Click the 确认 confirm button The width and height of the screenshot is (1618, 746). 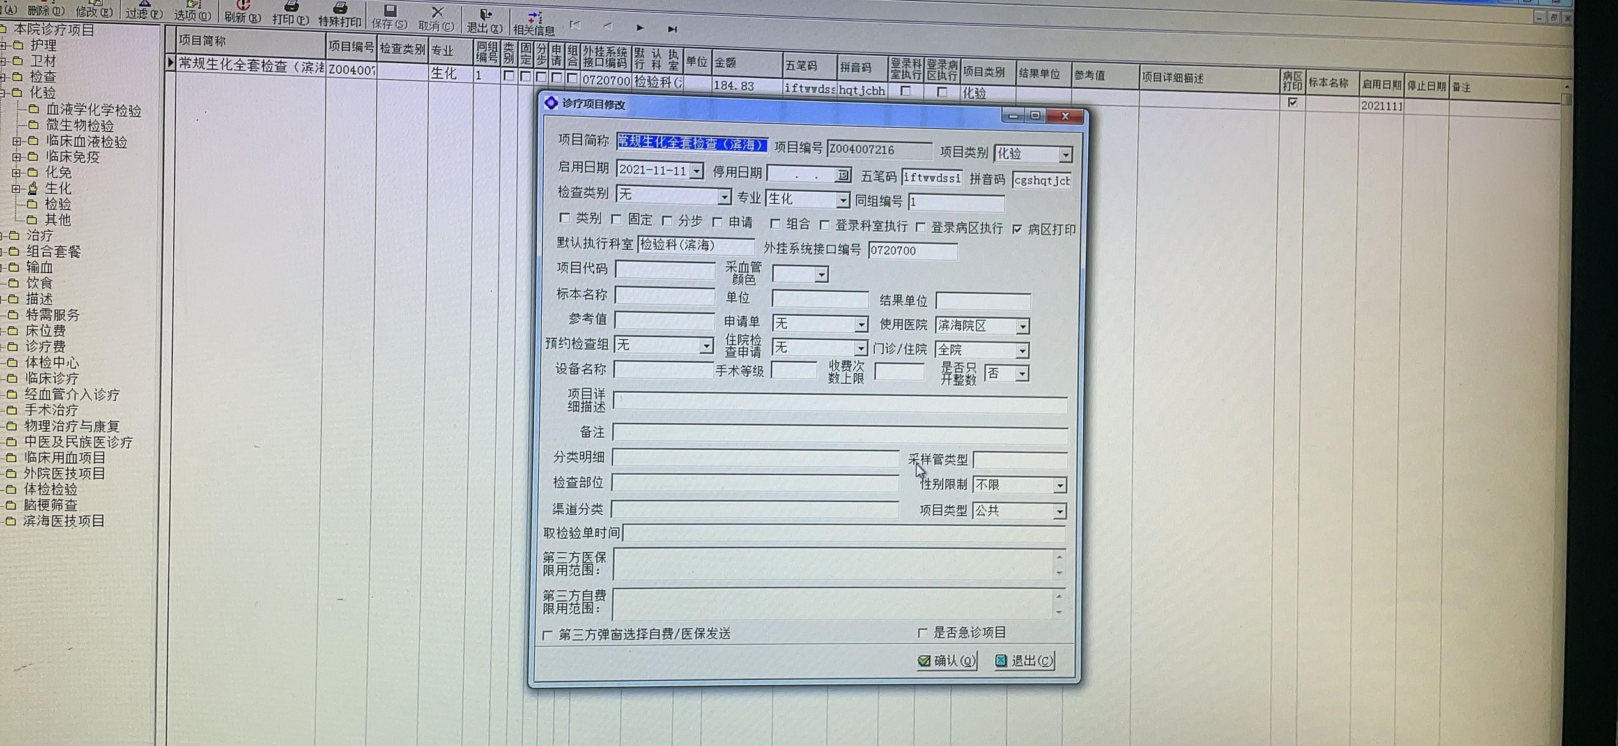[x=947, y=660]
